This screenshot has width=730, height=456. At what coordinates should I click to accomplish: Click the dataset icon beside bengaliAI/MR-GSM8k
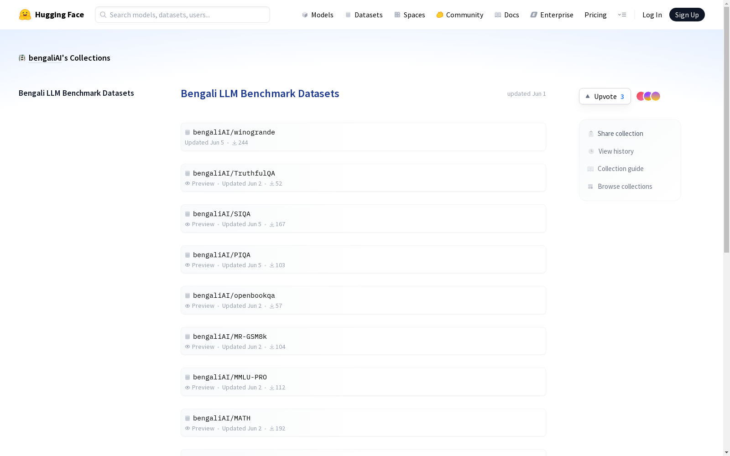pos(188,337)
